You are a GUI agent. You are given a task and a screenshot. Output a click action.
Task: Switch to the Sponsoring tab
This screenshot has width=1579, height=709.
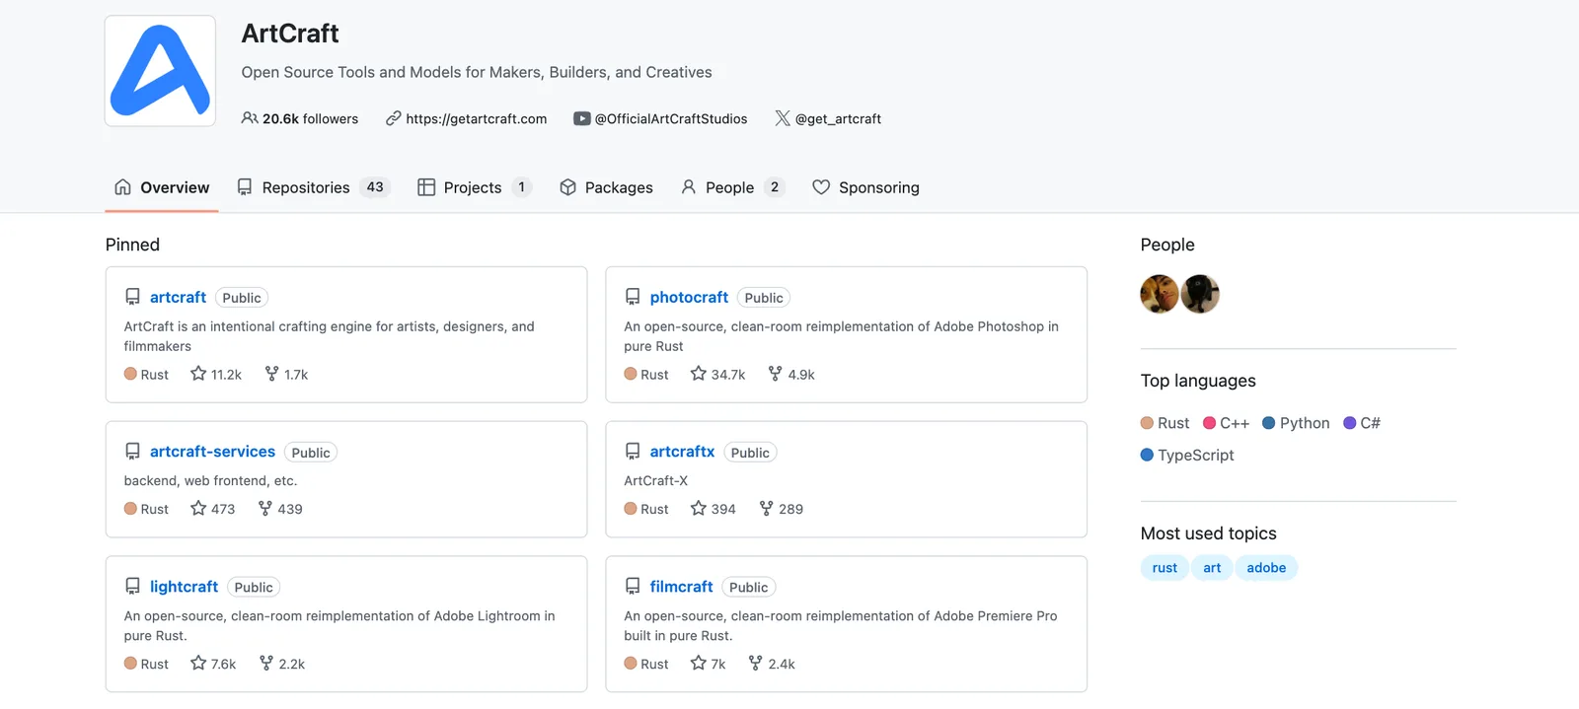(865, 187)
